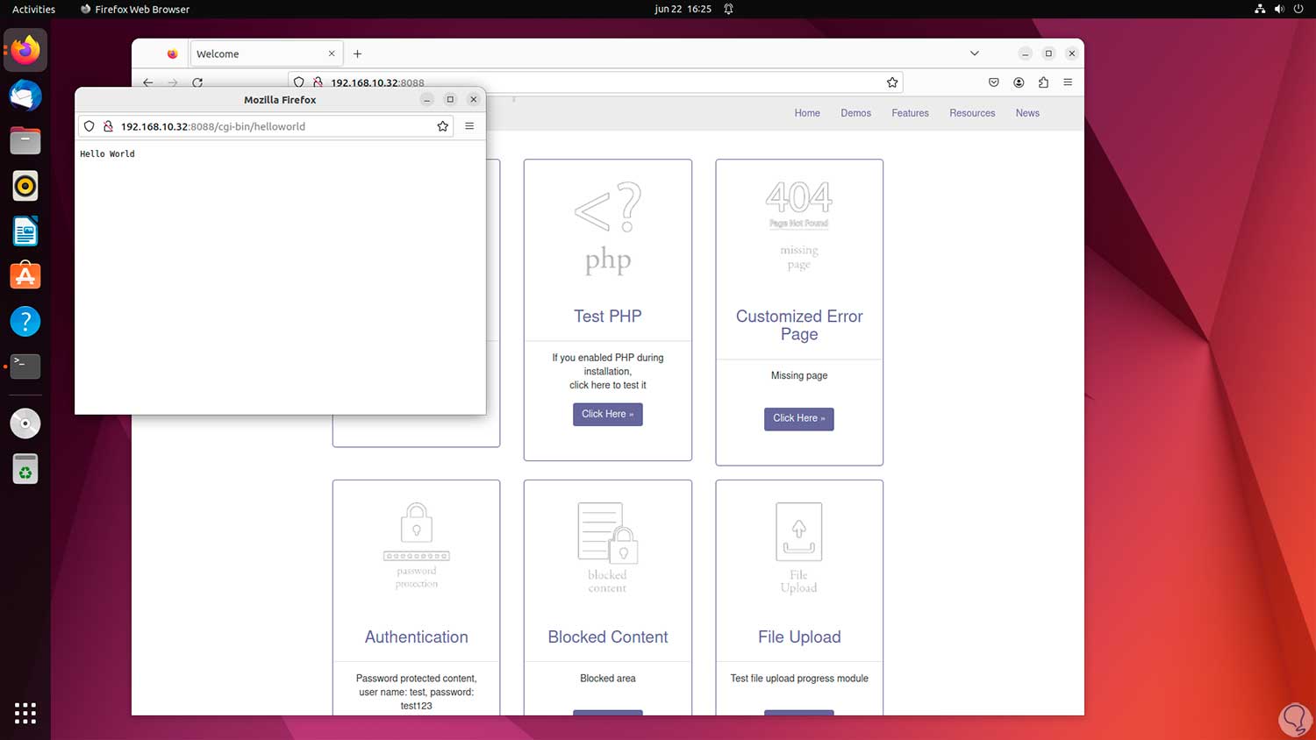The image size is (1316, 740).
Task: Reload the page in the main Firefox window
Action: (197, 82)
